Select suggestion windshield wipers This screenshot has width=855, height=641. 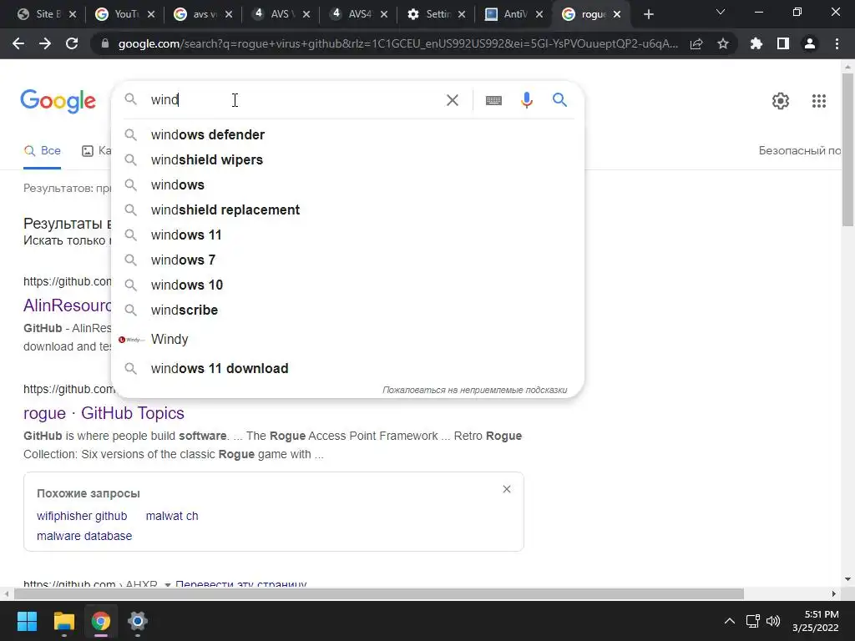pos(347,159)
